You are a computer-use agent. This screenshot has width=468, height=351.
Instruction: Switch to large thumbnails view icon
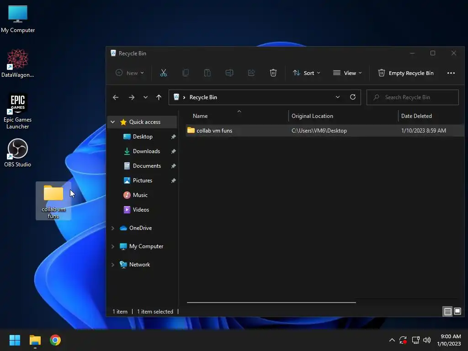[x=457, y=312]
